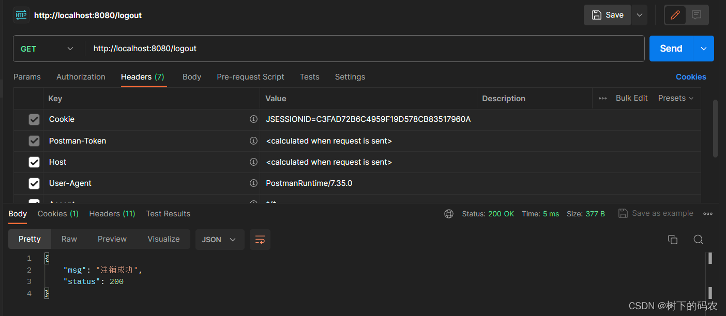Click the Save floppy disk button

pos(608,15)
